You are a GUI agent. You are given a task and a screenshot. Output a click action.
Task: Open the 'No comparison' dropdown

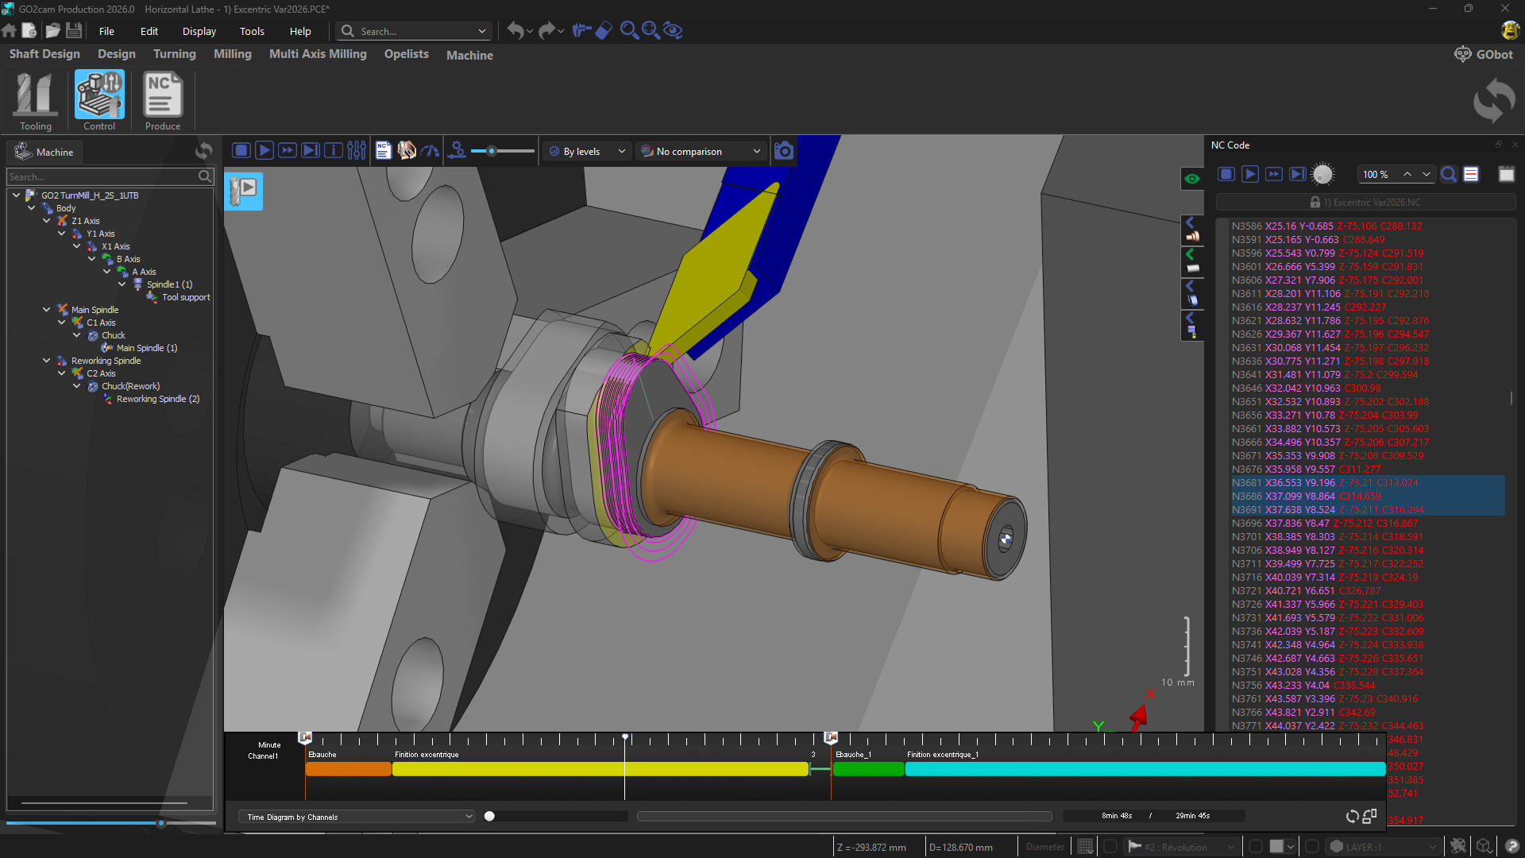(x=701, y=151)
